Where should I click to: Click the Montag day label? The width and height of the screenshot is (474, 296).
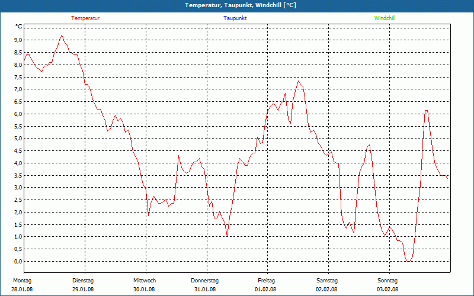pos(22,281)
